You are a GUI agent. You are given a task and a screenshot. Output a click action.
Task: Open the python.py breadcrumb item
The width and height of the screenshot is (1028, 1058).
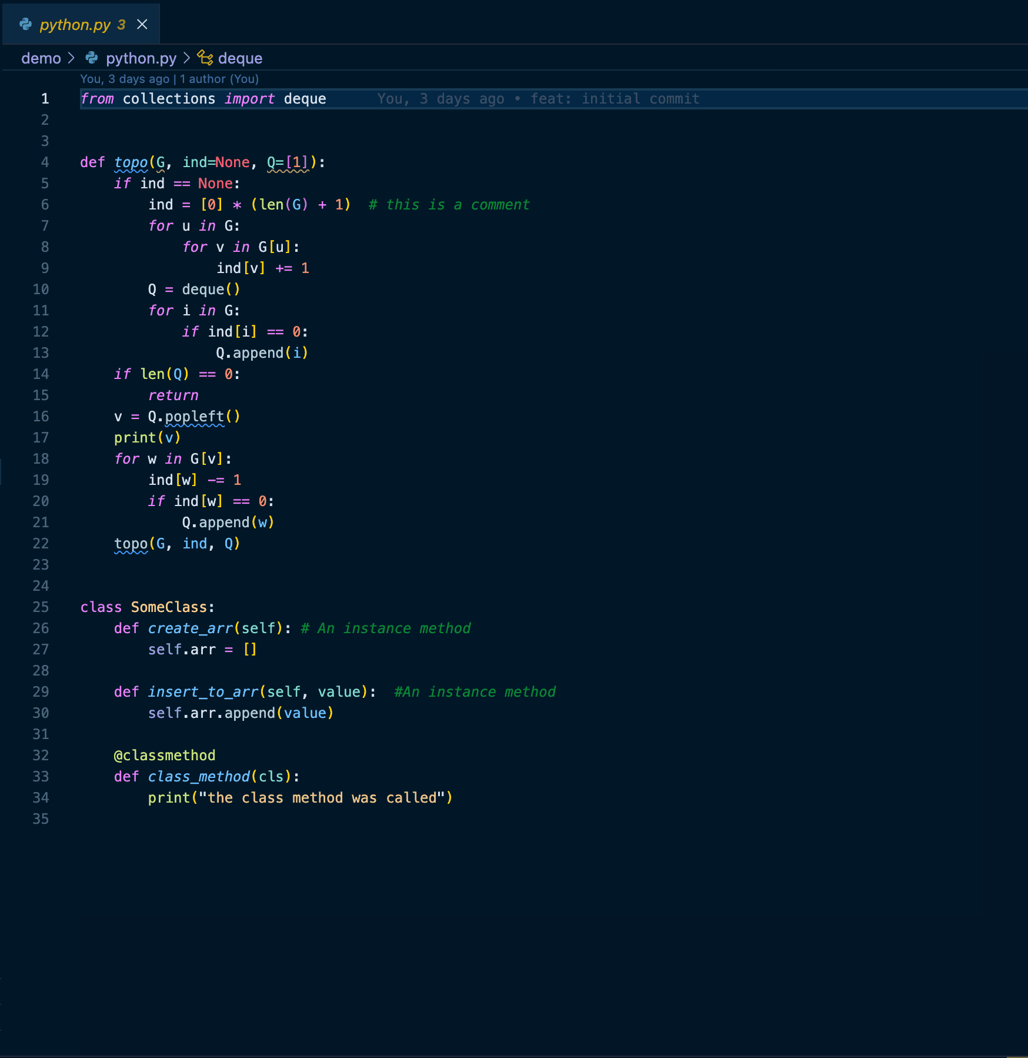click(x=141, y=58)
